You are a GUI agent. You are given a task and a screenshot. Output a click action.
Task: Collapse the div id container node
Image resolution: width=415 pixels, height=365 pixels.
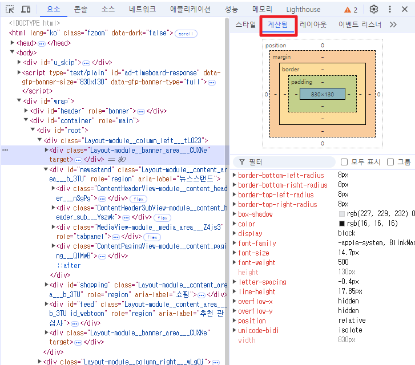26,120
